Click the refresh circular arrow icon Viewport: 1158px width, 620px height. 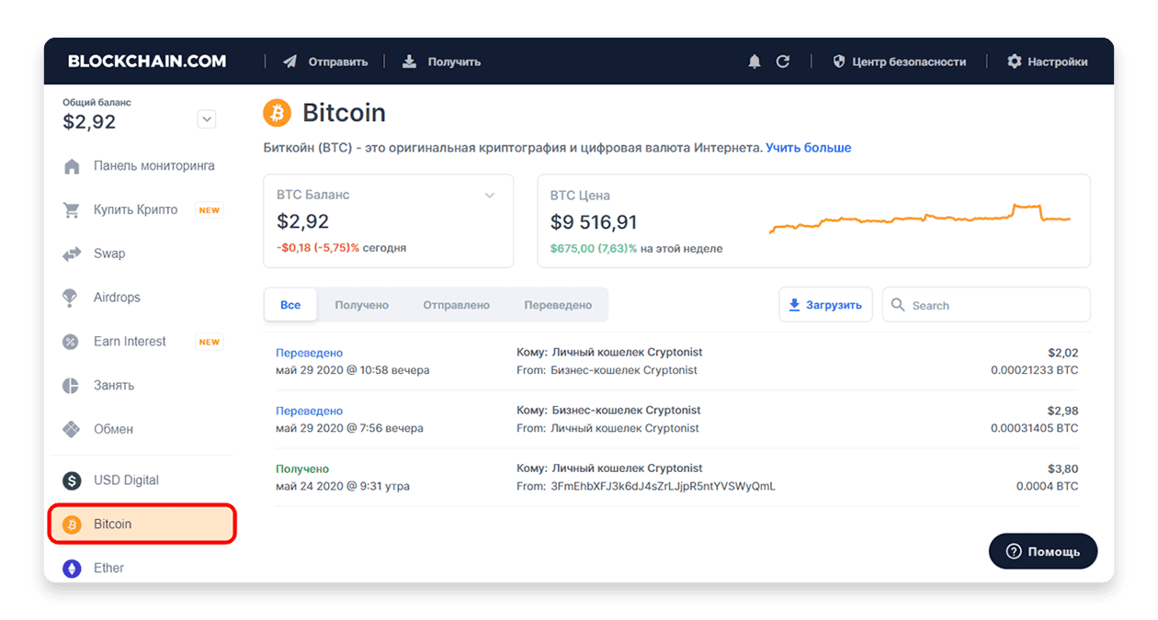coord(783,62)
